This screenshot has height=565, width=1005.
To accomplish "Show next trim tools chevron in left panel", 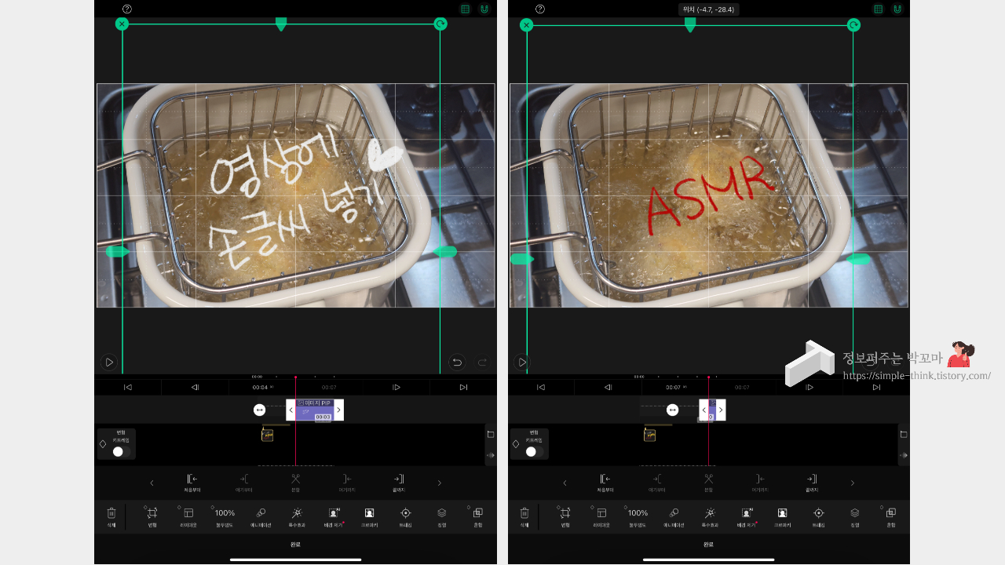I will pyautogui.click(x=440, y=483).
